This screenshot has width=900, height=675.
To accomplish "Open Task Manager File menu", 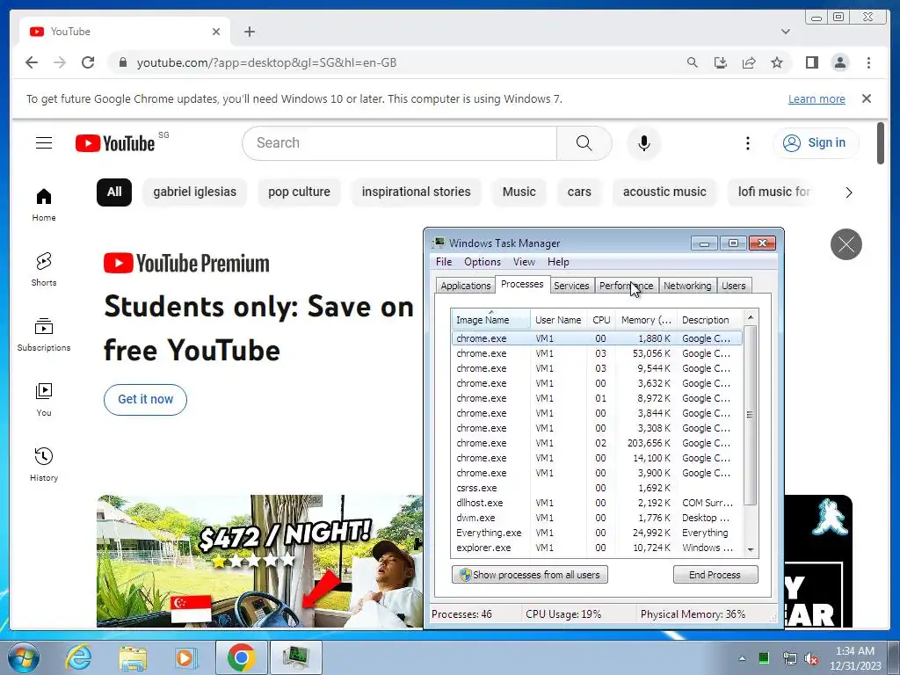I will (x=444, y=262).
